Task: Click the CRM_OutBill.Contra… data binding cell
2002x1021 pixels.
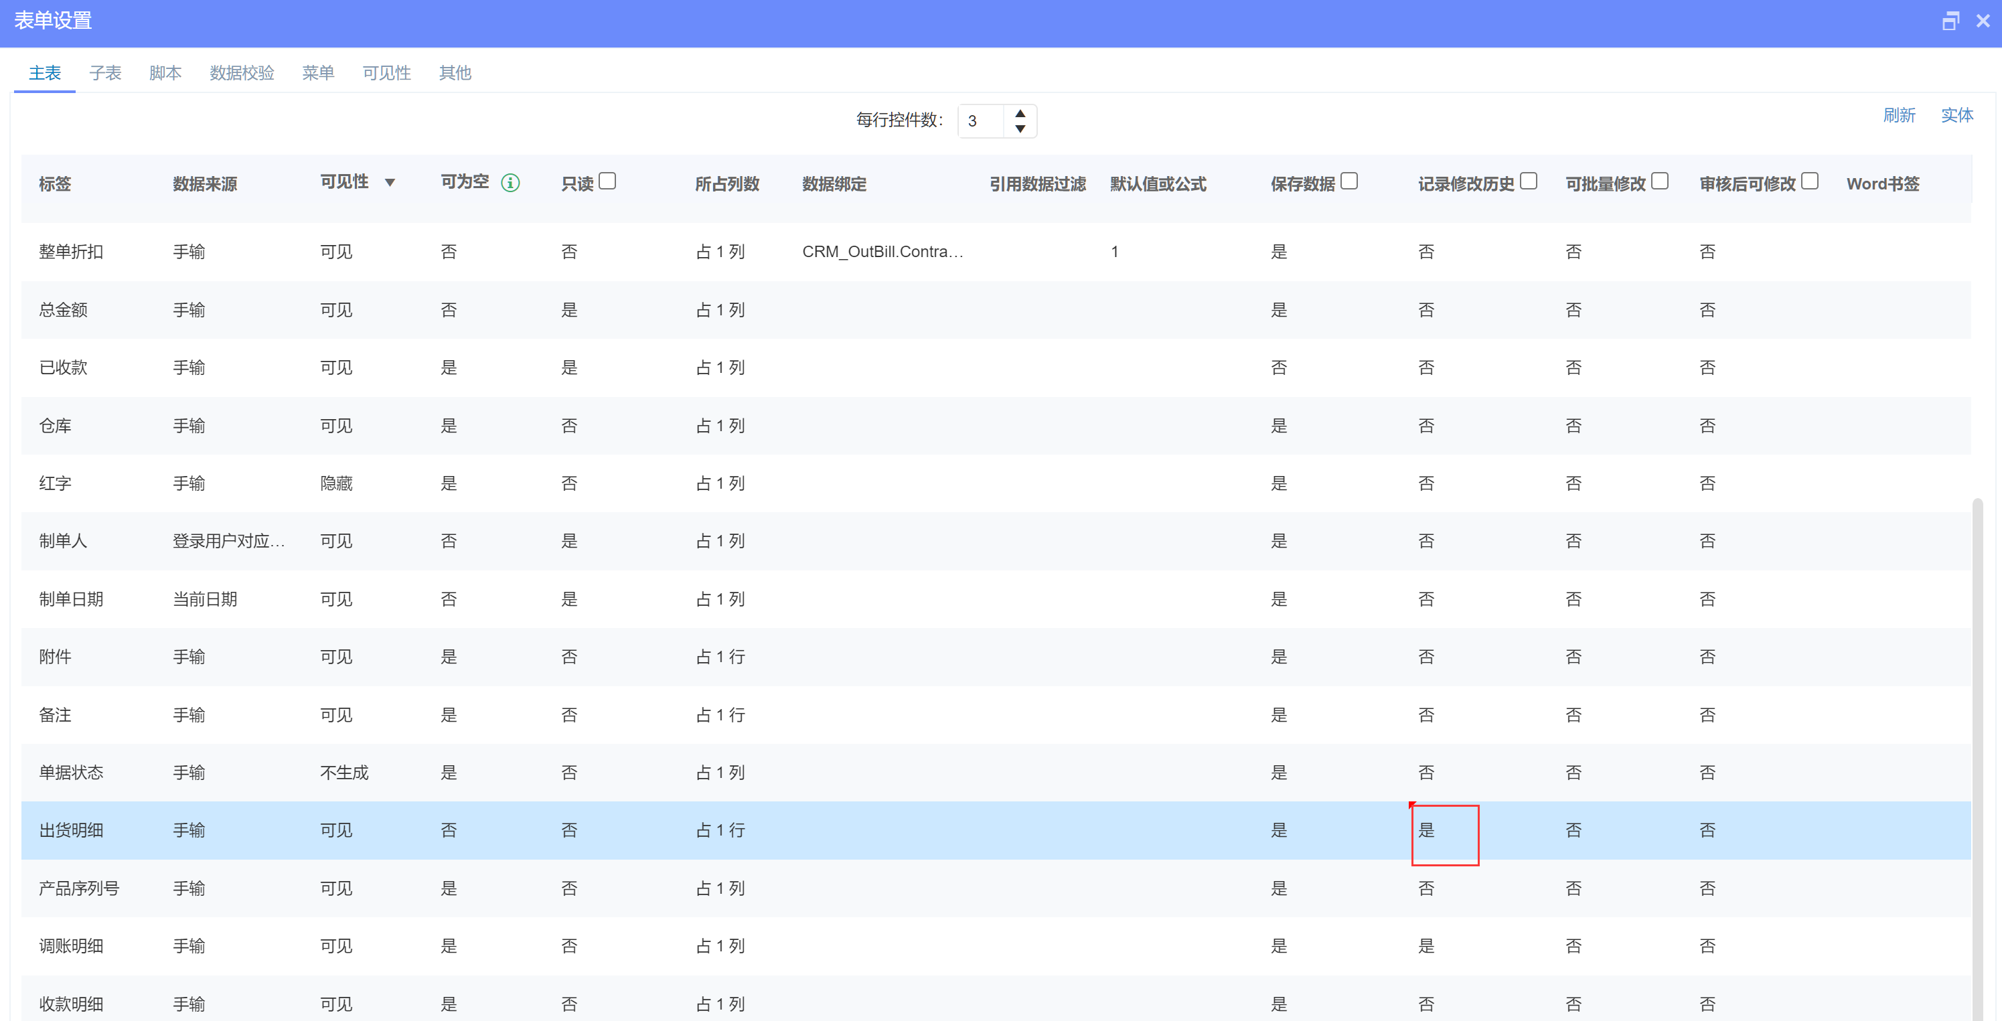Action: pyautogui.click(x=883, y=252)
